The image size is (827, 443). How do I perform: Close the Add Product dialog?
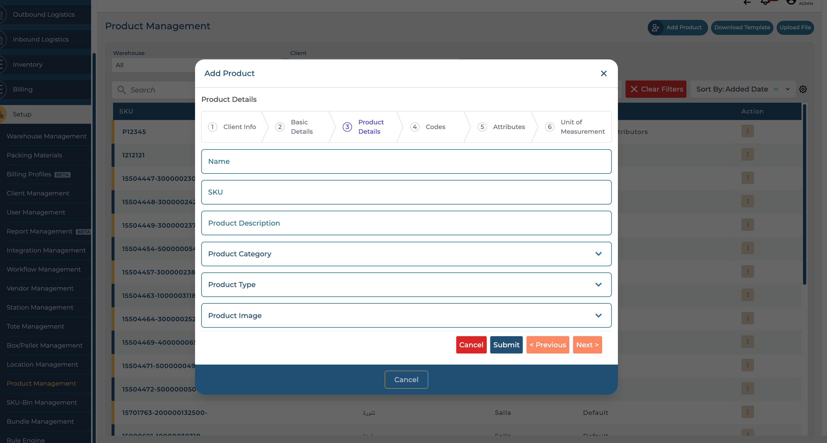coord(604,73)
